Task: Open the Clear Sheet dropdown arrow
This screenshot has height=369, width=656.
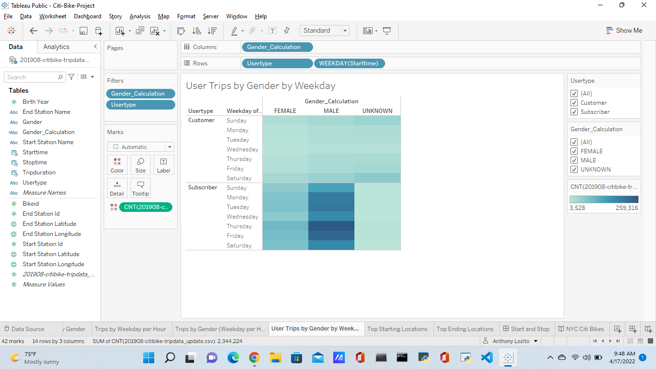Action: click(164, 31)
